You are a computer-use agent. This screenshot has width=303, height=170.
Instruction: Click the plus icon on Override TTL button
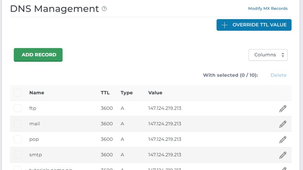(x=225, y=25)
